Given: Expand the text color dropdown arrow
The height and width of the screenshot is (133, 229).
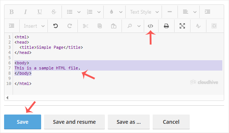Looking at the screenshot, I should coord(121,12).
